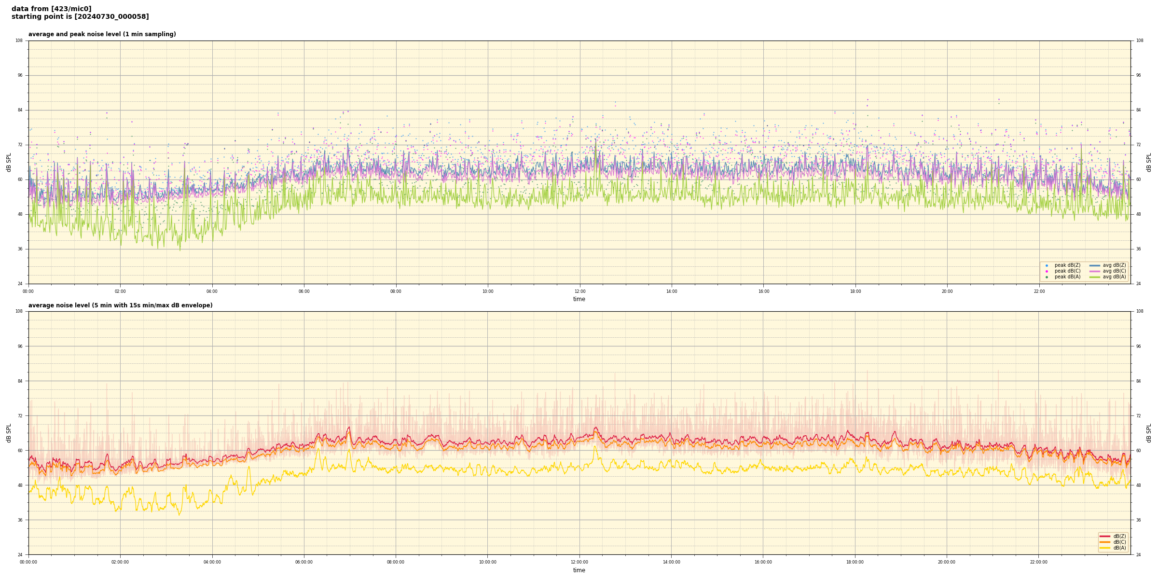Viewport: 1158px width, 579px height.
Task: Click the 06:00 tick label on the top chart
Action: (304, 291)
